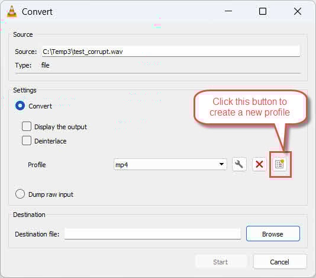Enable Display the output checkbox
This screenshot has height=278, width=316.
pyautogui.click(x=27, y=126)
